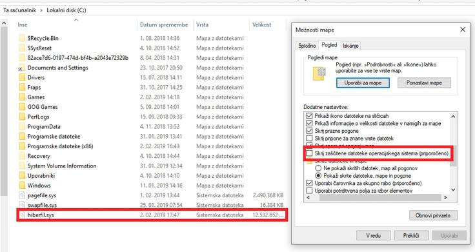This screenshot has height=252, width=475.
Task: Select the Windows folder icon
Action: 22,186
